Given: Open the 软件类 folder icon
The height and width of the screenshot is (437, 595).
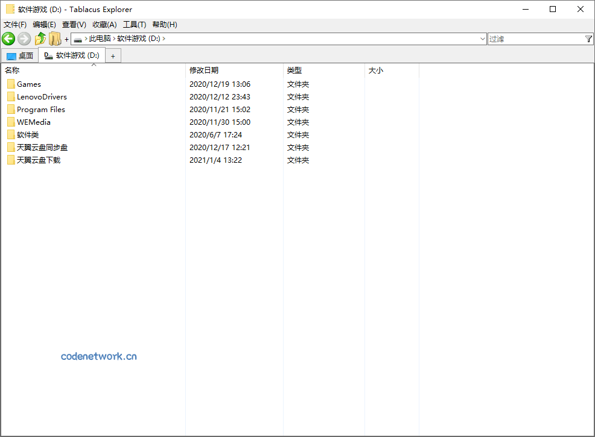Looking at the screenshot, I should (11, 134).
